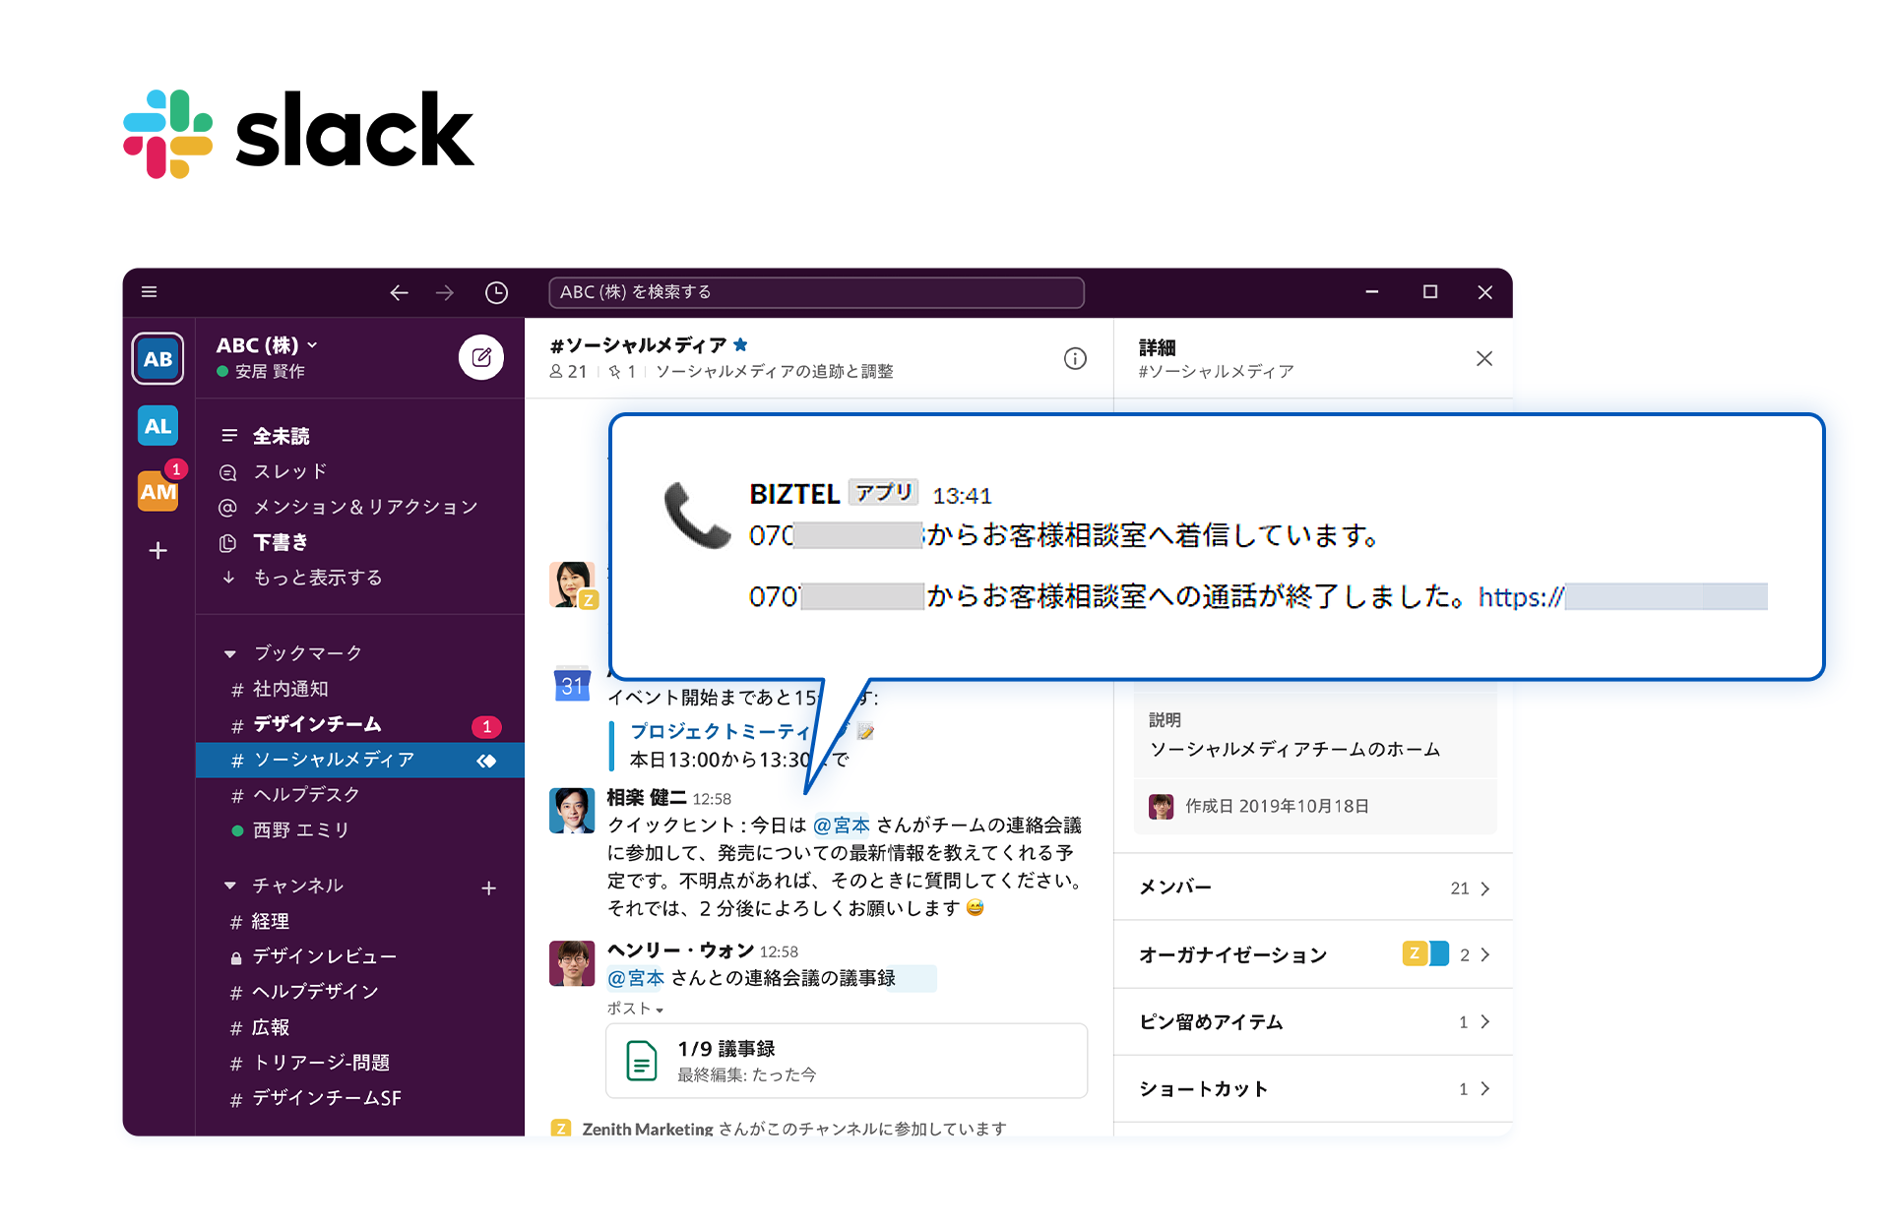The height and width of the screenshot is (1225, 1890).
Task: Click the channel info icon
Action: (x=1075, y=358)
